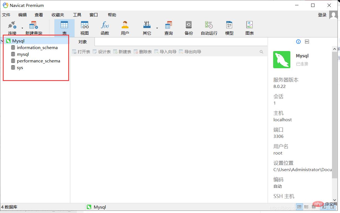This screenshot has height=213, width=340.
Task: Switch to list view in status bar
Action: 306,207
